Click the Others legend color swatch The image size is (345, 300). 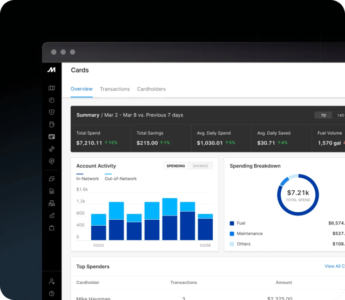(232, 244)
